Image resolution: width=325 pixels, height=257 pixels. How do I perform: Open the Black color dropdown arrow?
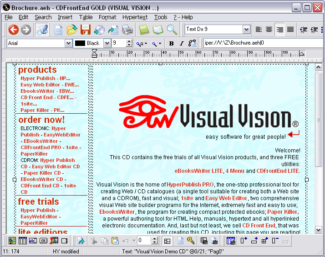tap(107, 43)
